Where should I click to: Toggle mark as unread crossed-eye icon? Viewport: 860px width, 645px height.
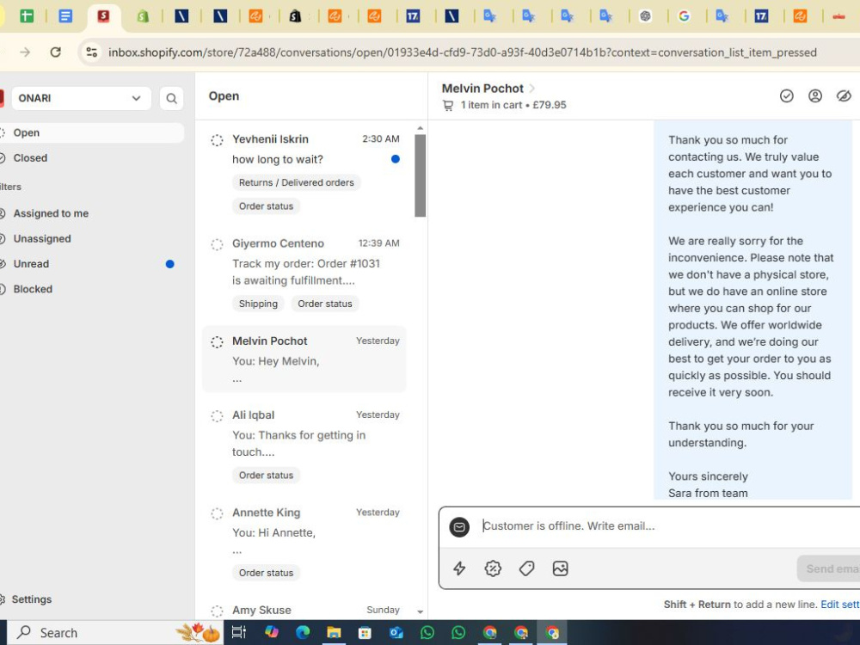pyautogui.click(x=844, y=96)
